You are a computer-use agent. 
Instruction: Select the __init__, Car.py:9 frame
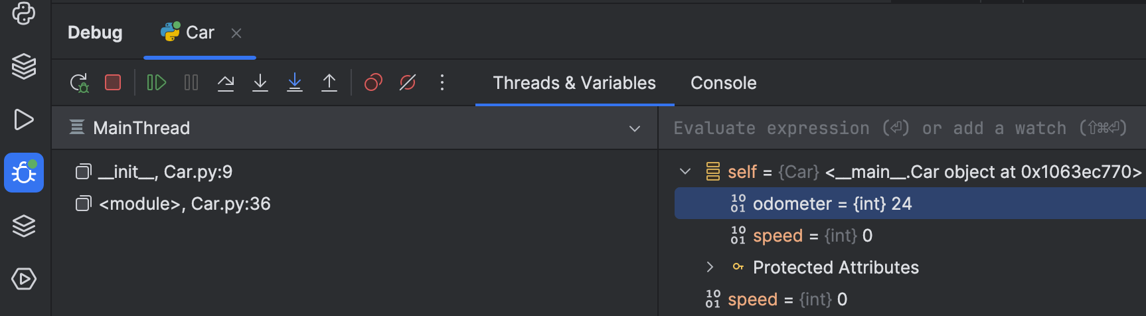165,172
